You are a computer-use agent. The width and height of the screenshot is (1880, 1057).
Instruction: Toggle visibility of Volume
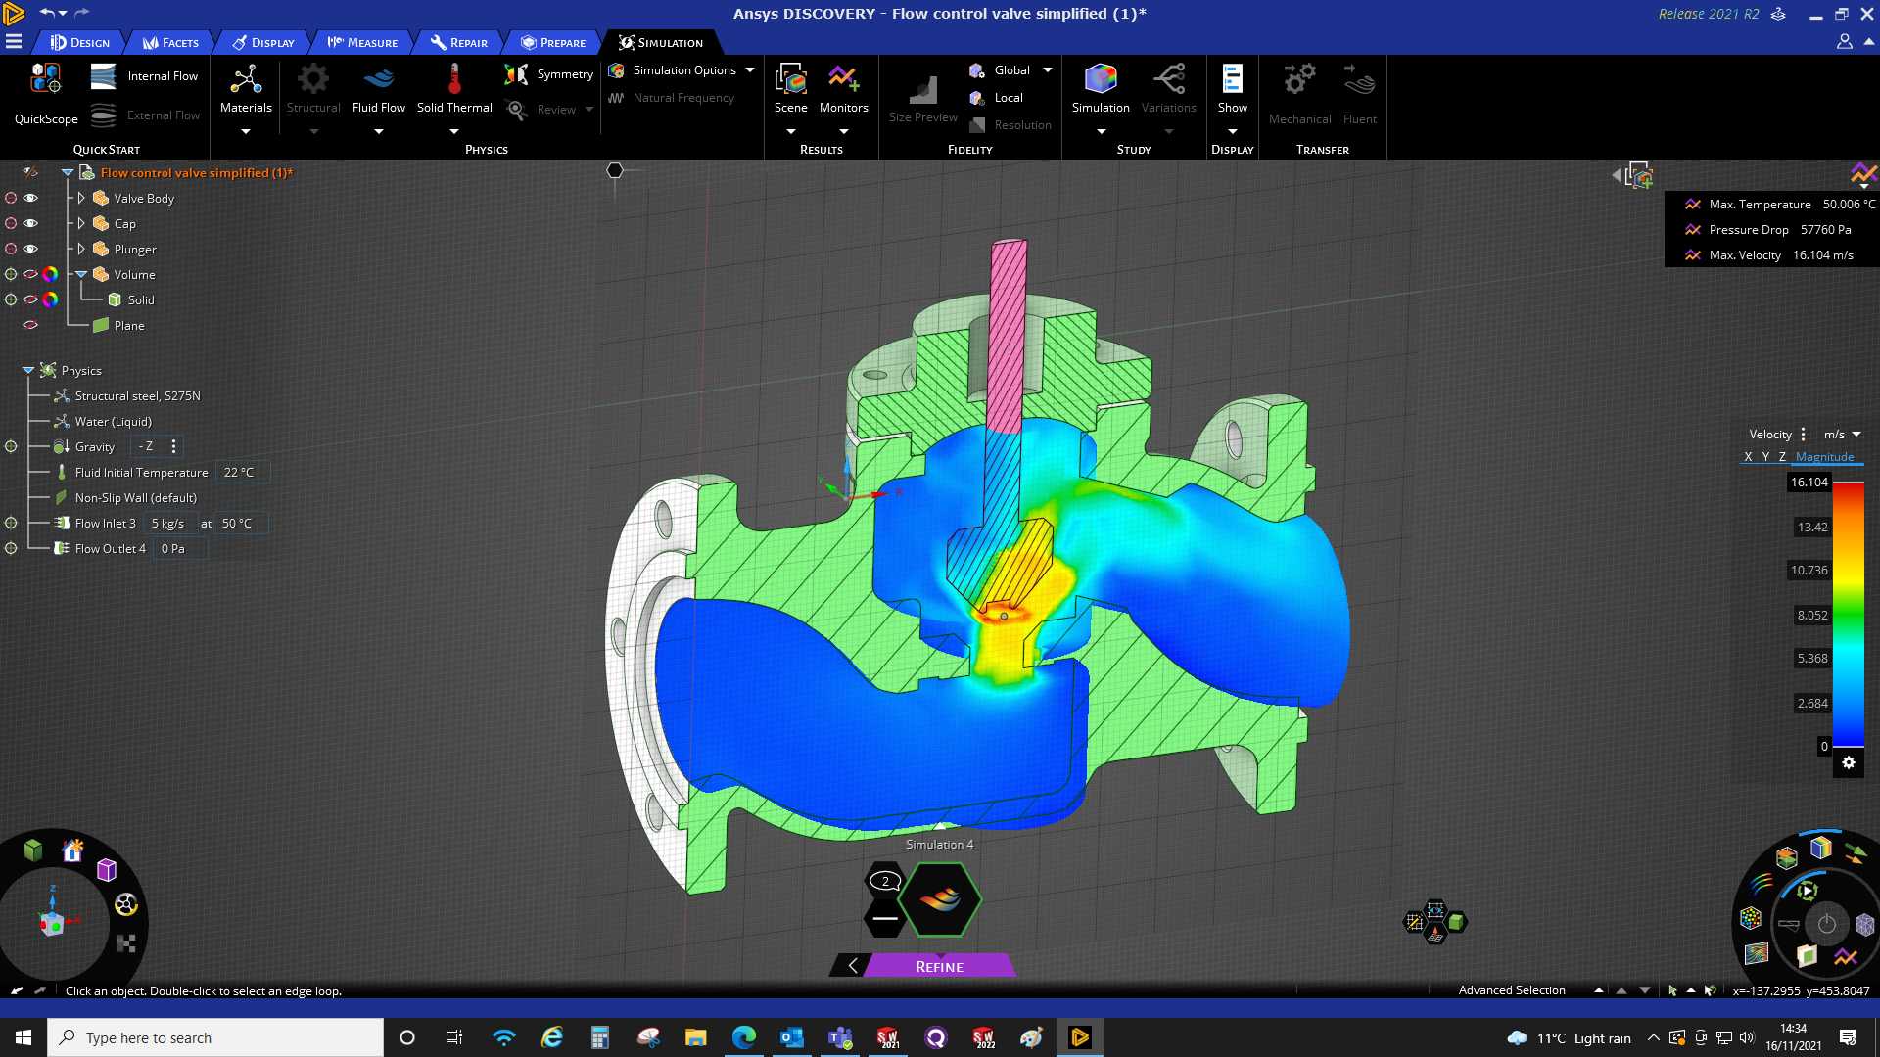coord(30,274)
